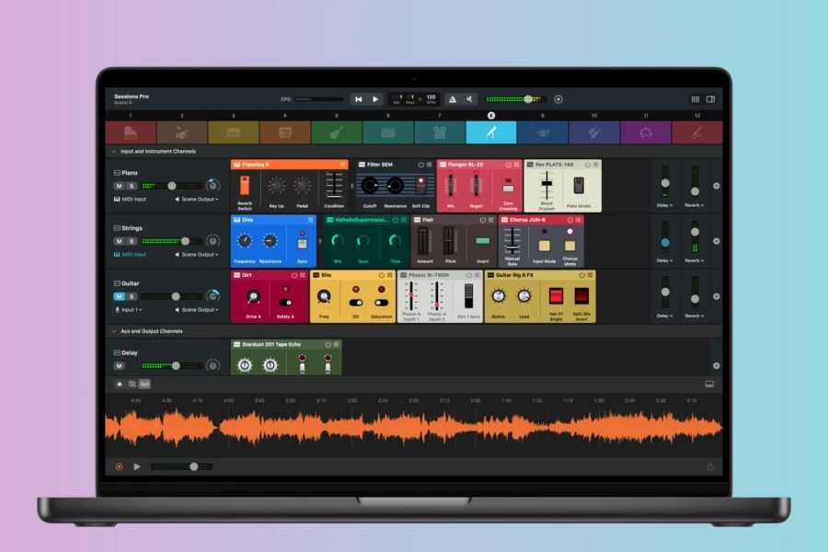
Task: Click the share icon near waveform
Action: point(710,466)
